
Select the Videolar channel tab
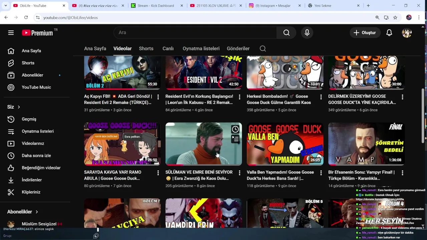click(x=122, y=48)
